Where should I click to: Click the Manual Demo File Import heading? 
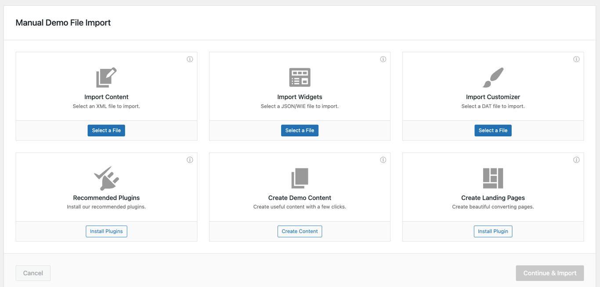coord(63,23)
